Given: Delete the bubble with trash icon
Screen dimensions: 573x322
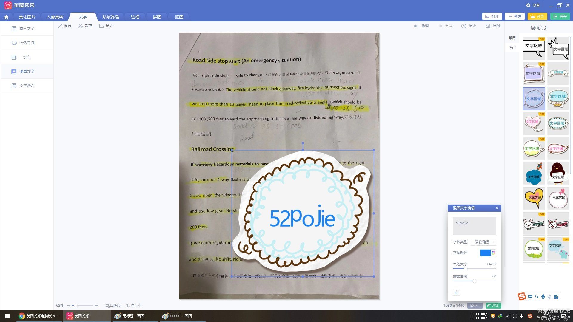Looking at the screenshot, I should (x=456, y=292).
